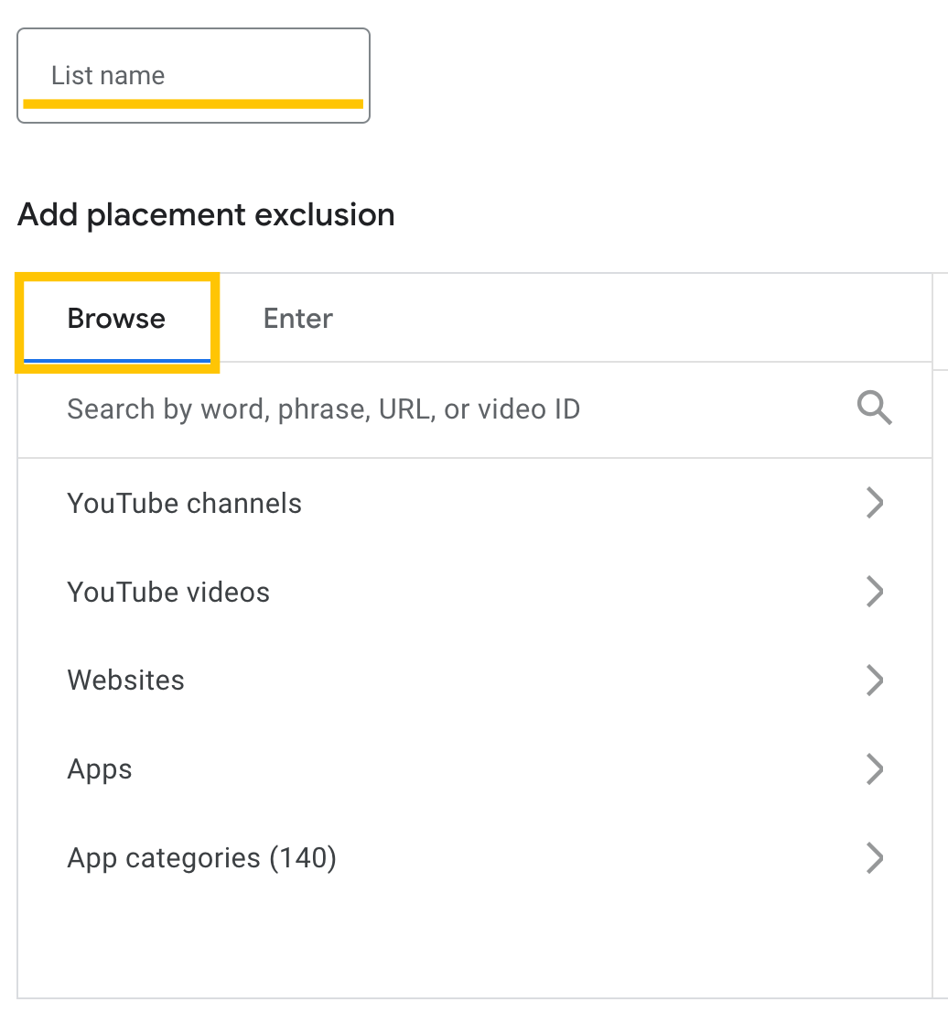Expand the YouTube videos category
948x1013 pixels.
tap(874, 592)
